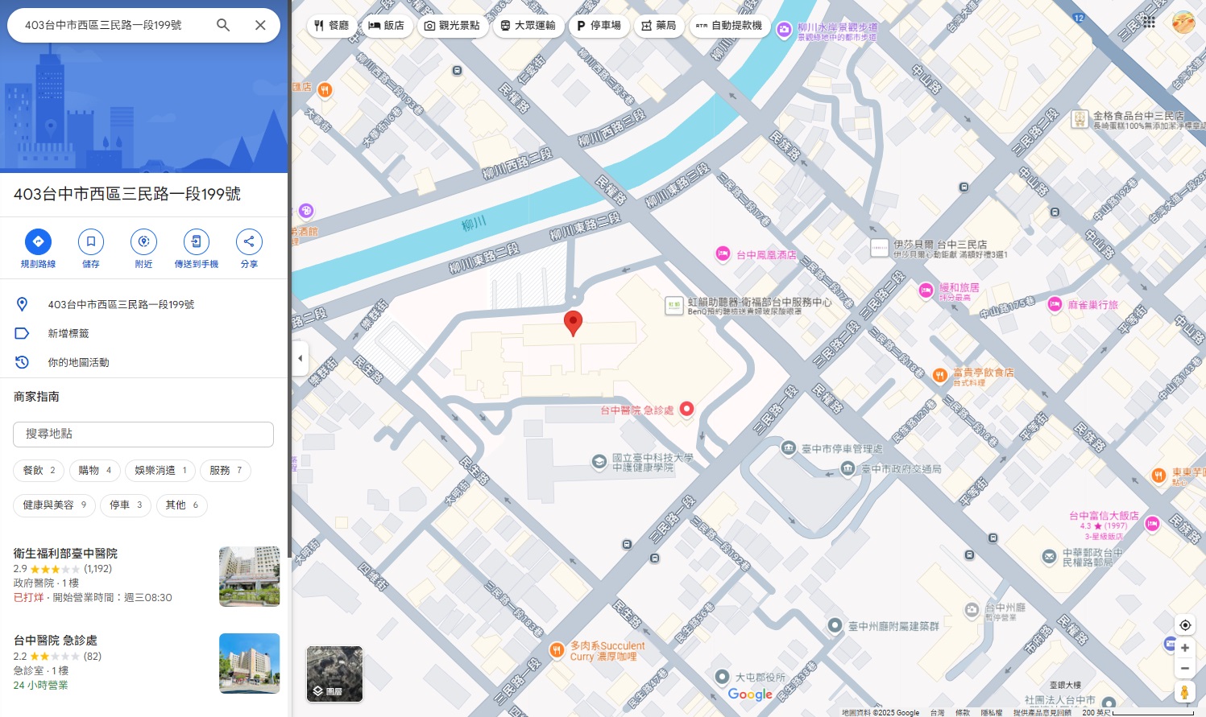The width and height of the screenshot is (1206, 717).
Task: Search nearby using 附近 icon
Action: [x=143, y=242]
